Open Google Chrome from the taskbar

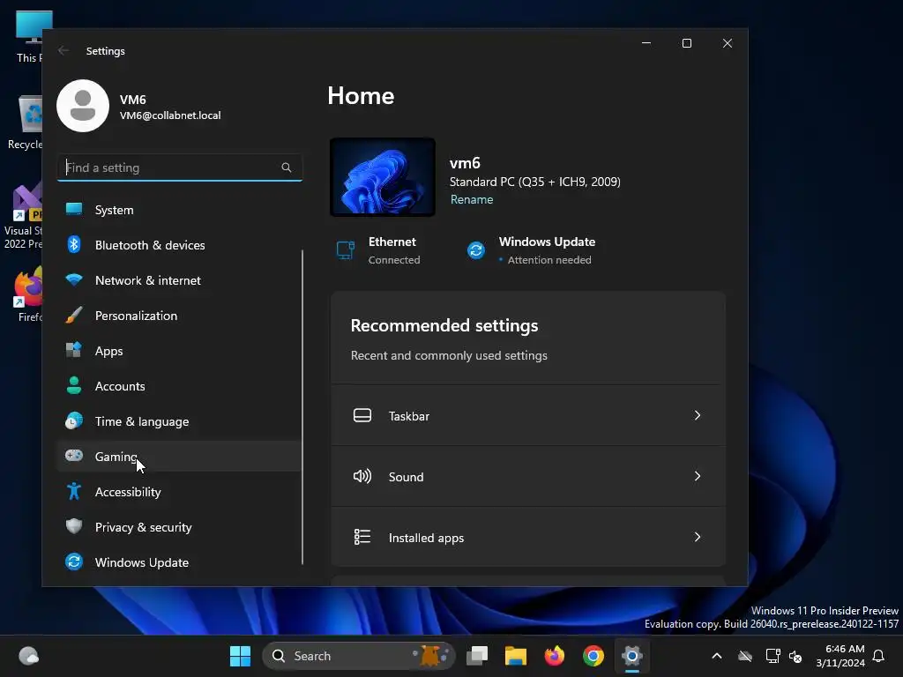(593, 656)
